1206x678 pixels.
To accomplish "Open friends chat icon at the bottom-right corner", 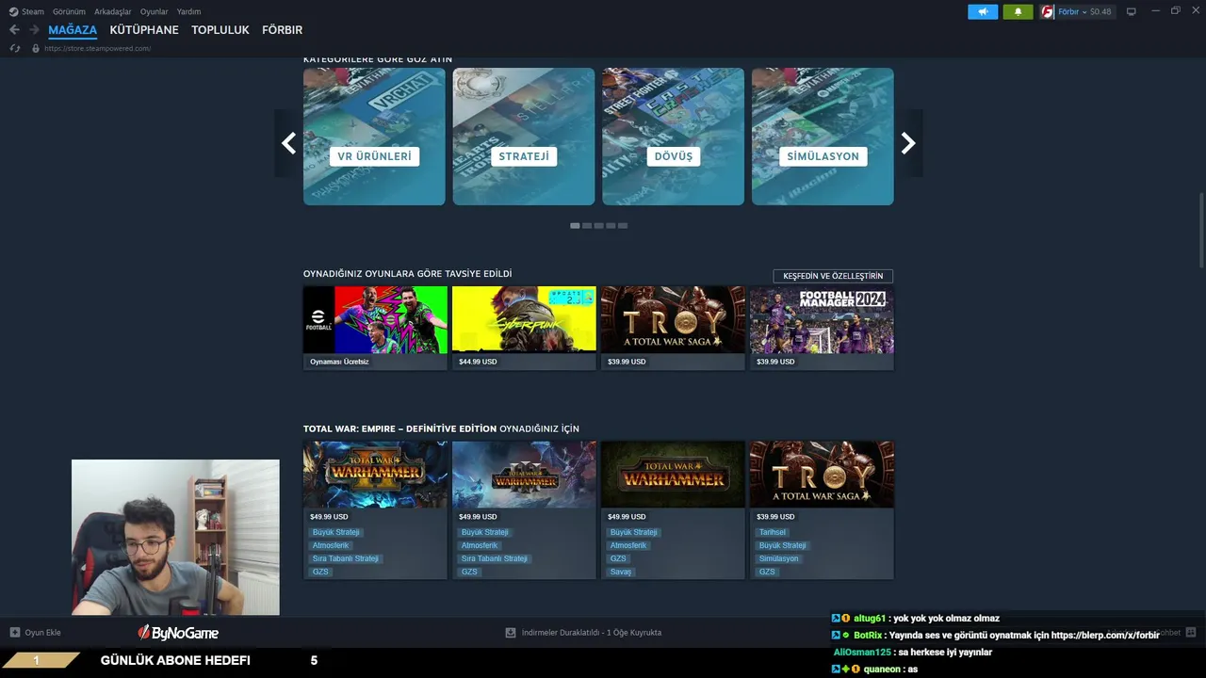I will 1191,632.
